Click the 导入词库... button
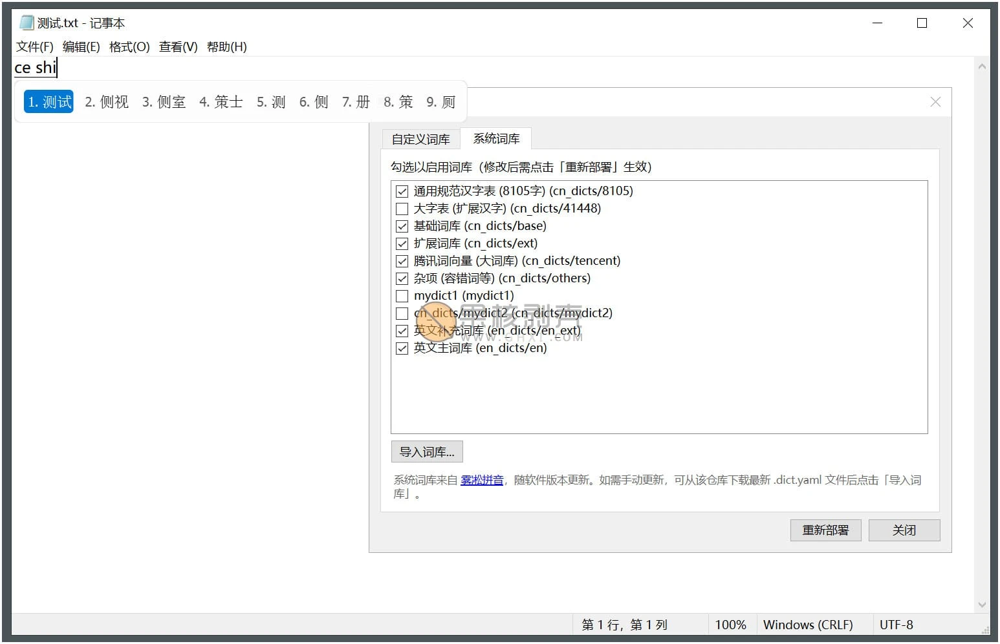Viewport: 1000px width, 644px height. 427,452
